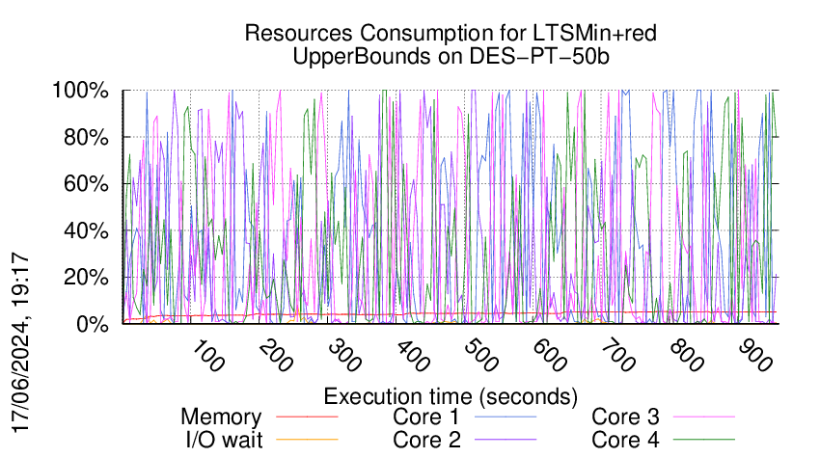Click the green Core 4 legend line sample

pos(704,440)
